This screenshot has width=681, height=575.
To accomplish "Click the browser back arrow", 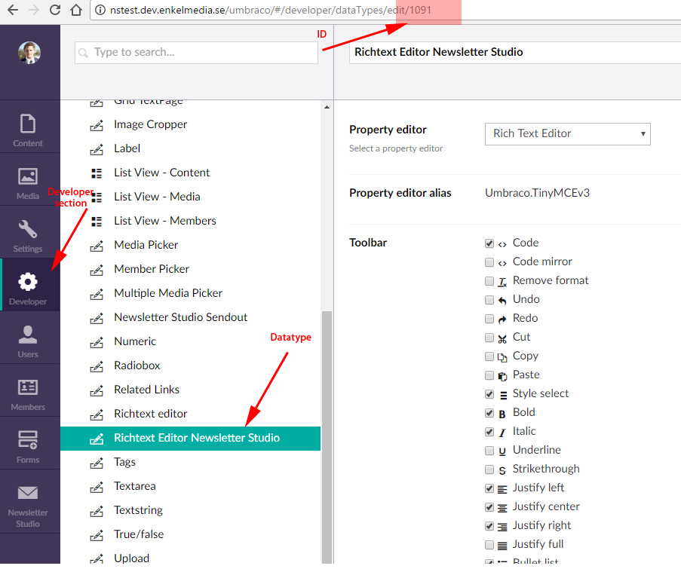I will tap(13, 10).
